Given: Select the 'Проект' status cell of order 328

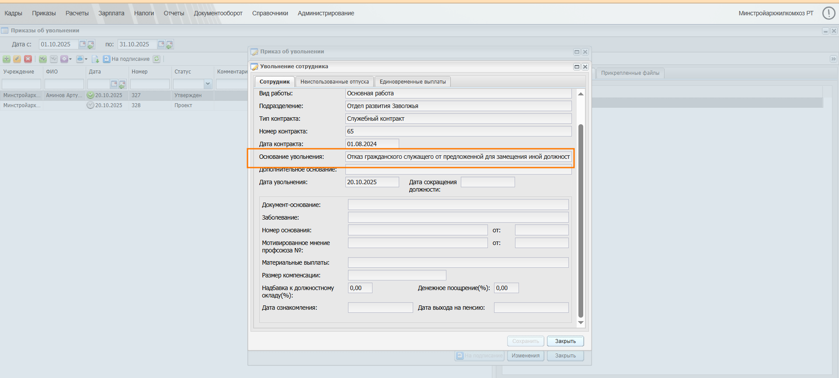Looking at the screenshot, I should pyautogui.click(x=192, y=105).
